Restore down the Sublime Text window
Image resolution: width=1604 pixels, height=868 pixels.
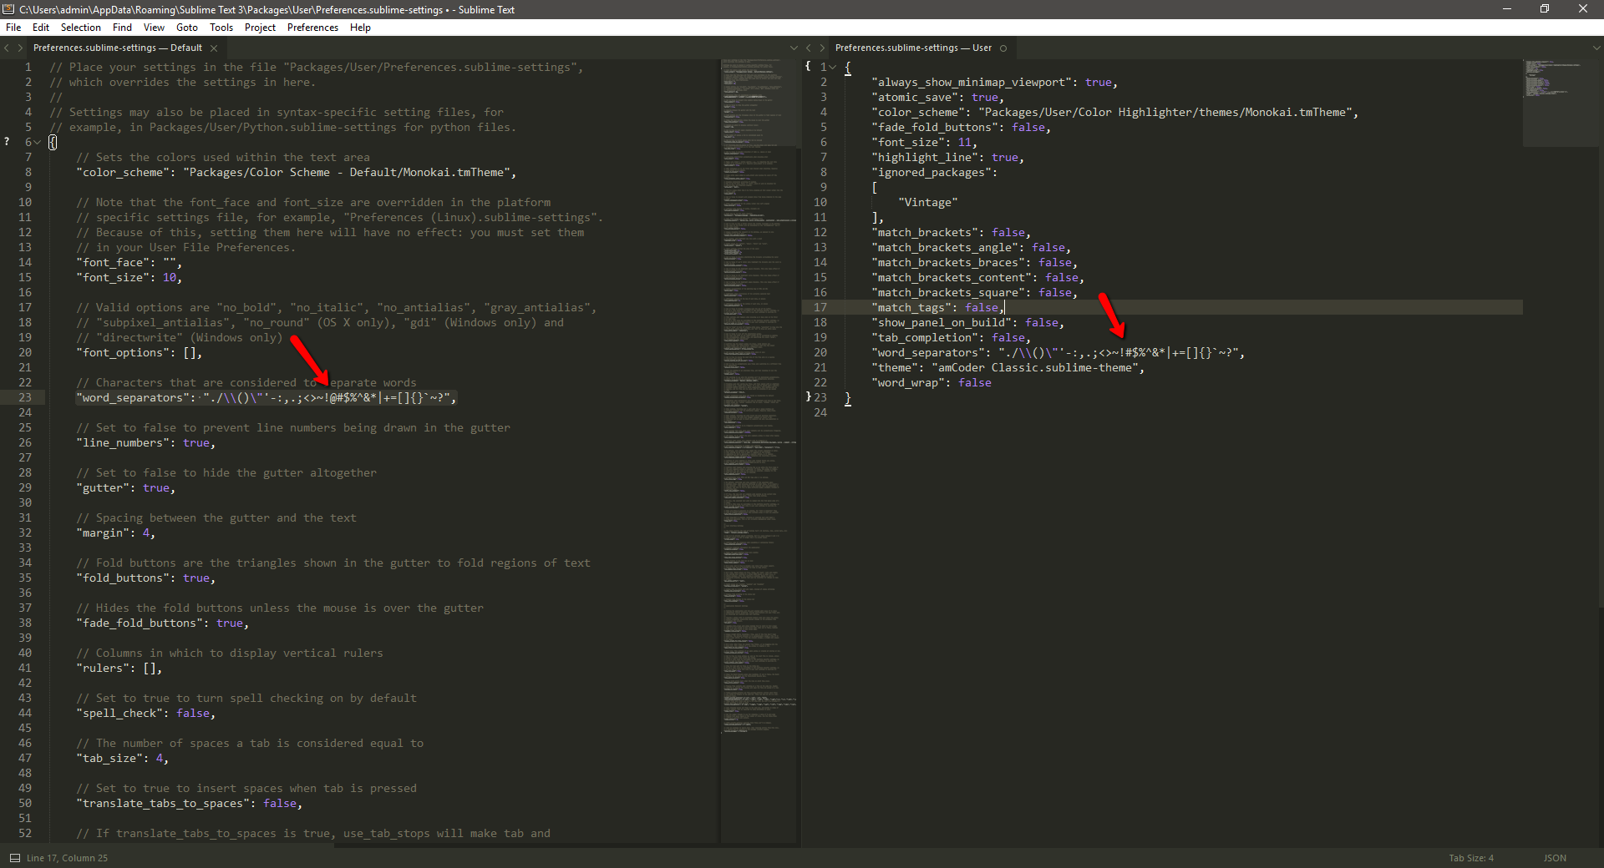pyautogui.click(x=1545, y=9)
